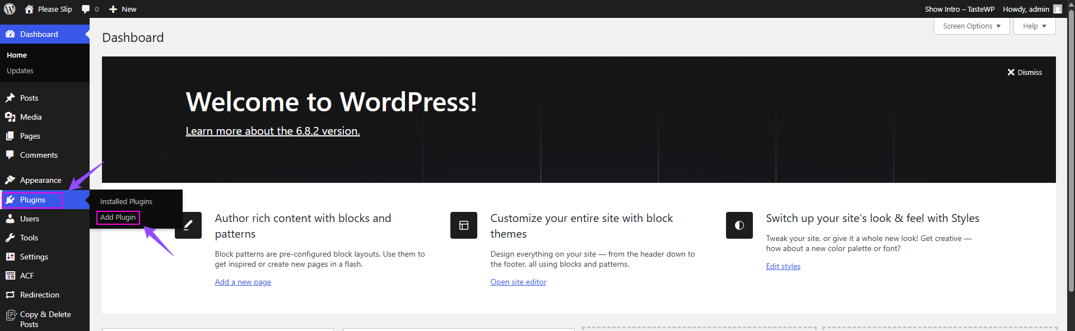
Task: Click Show Intro – TasteWP link
Action: [960, 9]
